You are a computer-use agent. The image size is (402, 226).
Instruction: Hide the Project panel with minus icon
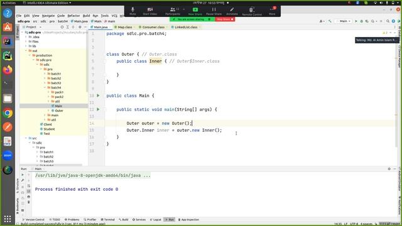pyautogui.click(x=85, y=27)
